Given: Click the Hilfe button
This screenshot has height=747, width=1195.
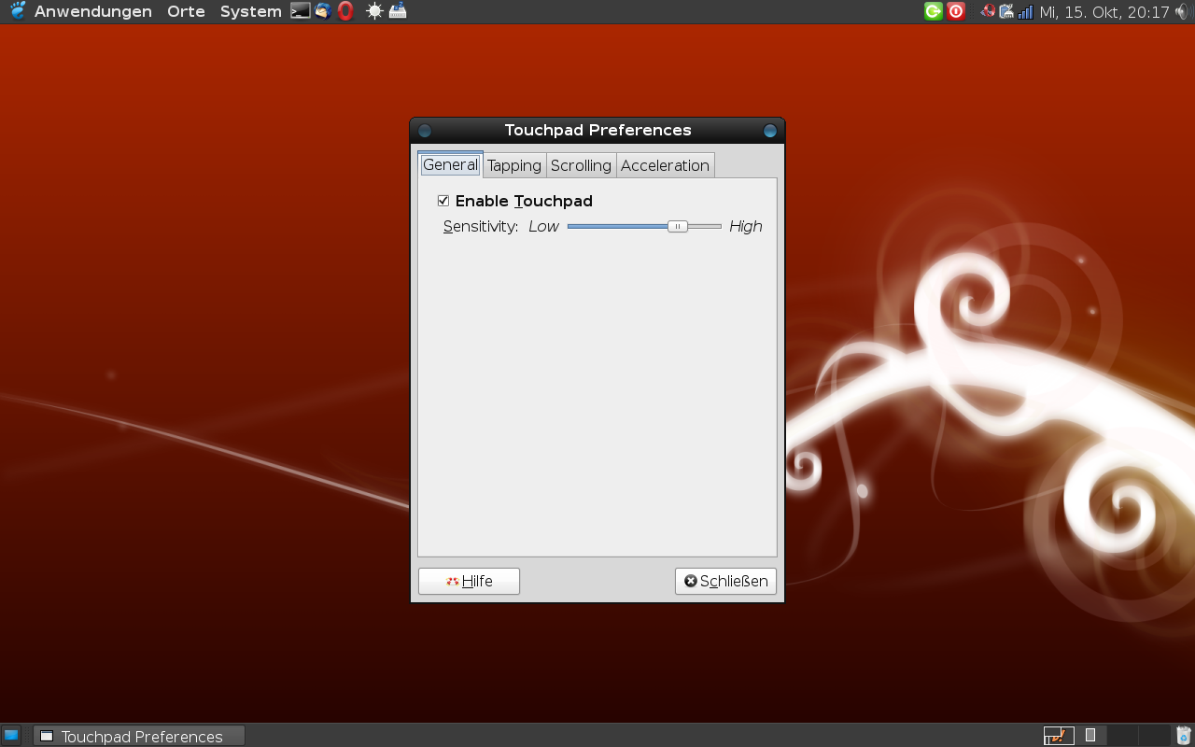Looking at the screenshot, I should pos(469,581).
